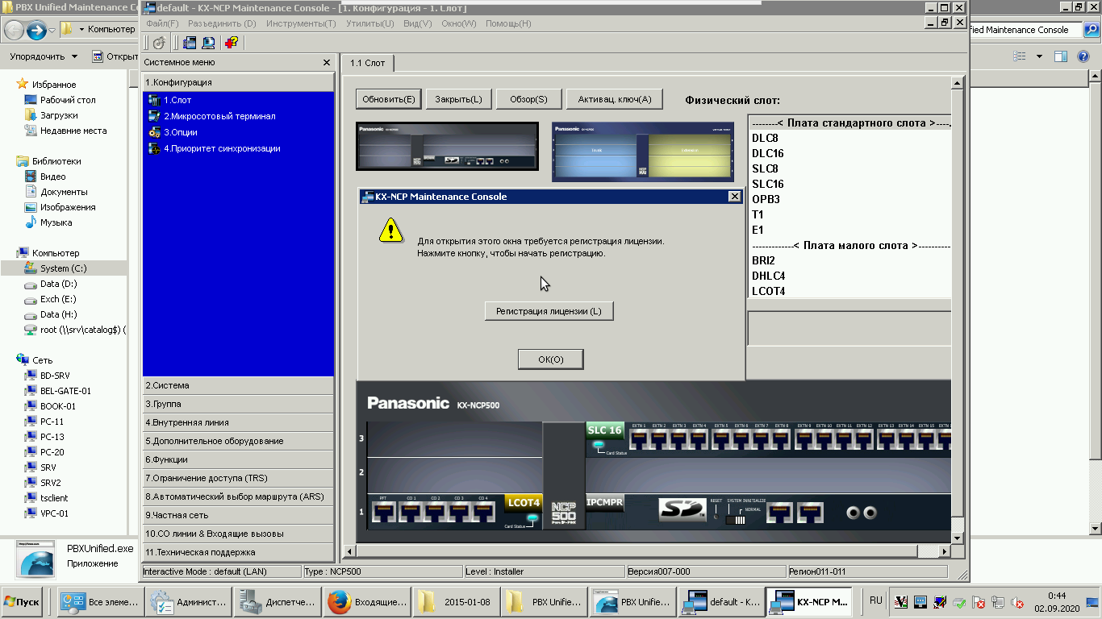The image size is (1102, 619).
Task: Switch to Firefox Входящие taskbar item
Action: pyautogui.click(x=368, y=601)
